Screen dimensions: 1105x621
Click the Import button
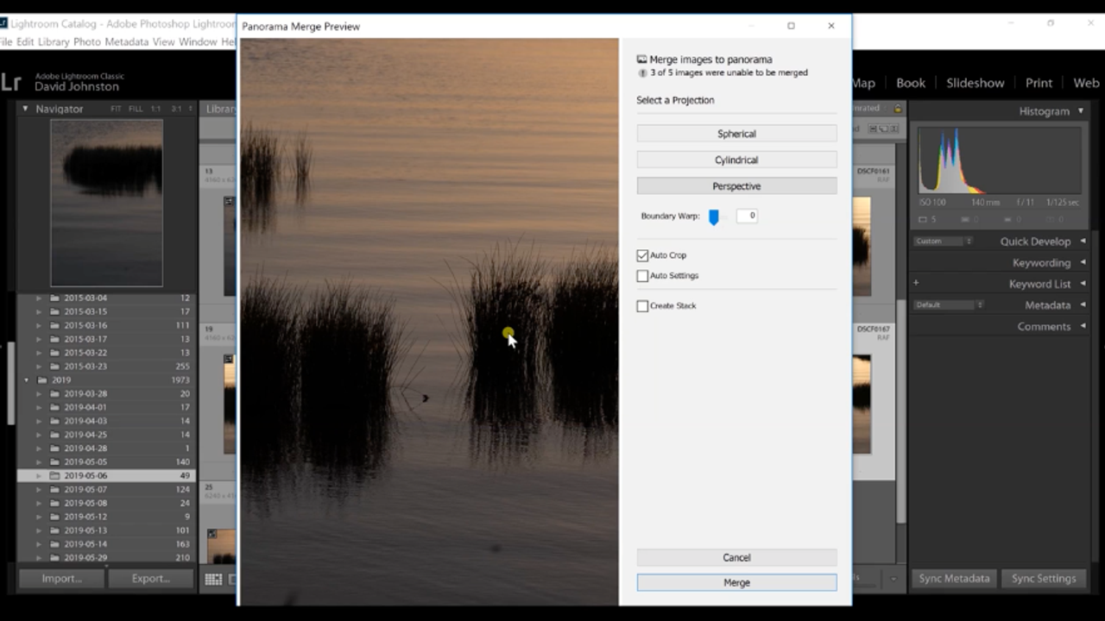click(x=61, y=579)
